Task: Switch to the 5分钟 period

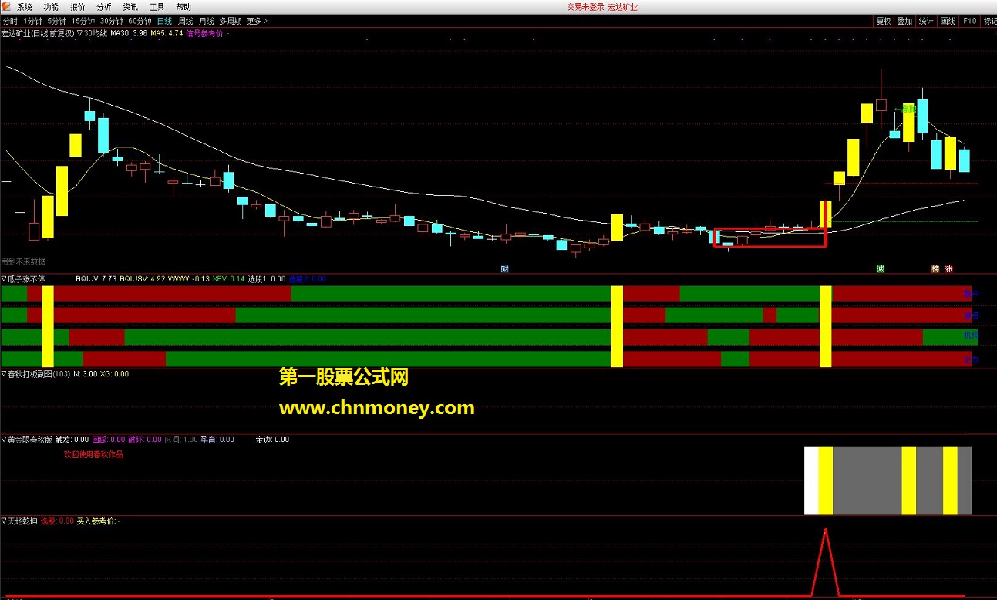Action: point(56,21)
